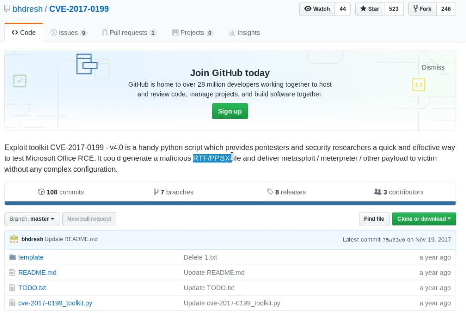This screenshot has width=466, height=313.
Task: Open the latest commit message Update README.md
Action: (71, 239)
